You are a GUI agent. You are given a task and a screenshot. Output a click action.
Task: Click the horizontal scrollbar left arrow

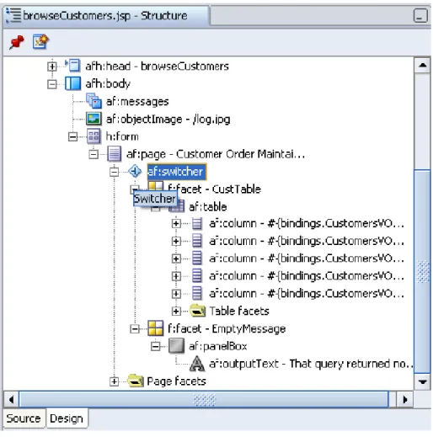coord(11,399)
